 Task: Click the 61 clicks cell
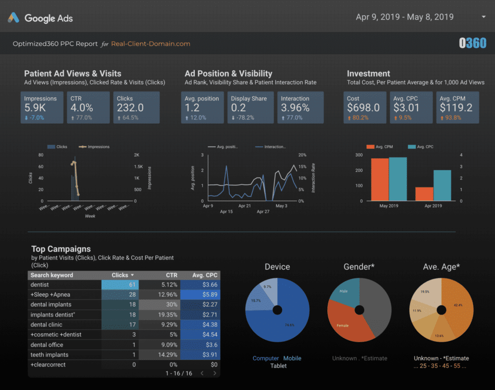pyautogui.click(x=120, y=285)
